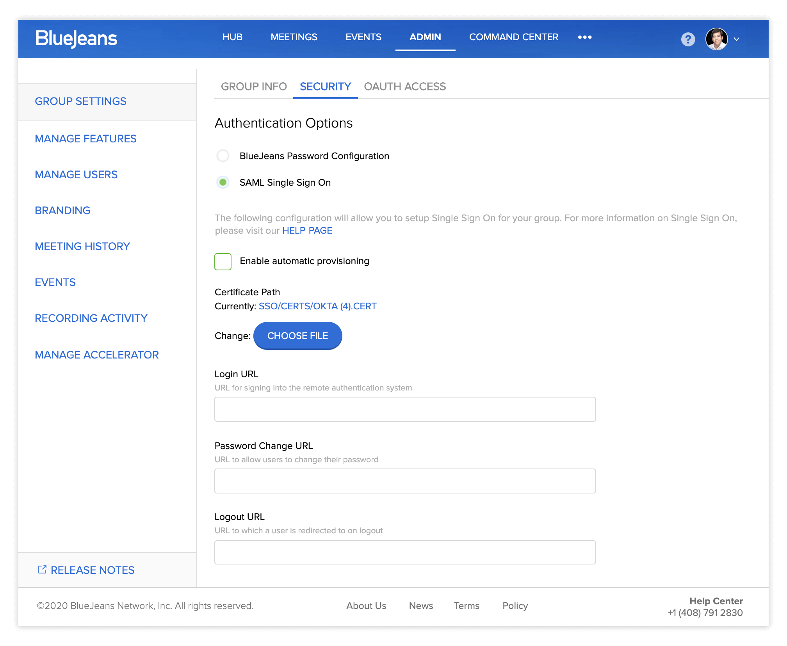Open MANAGE FEATURES in the sidebar
Screen dimensions: 787x646
(x=85, y=139)
